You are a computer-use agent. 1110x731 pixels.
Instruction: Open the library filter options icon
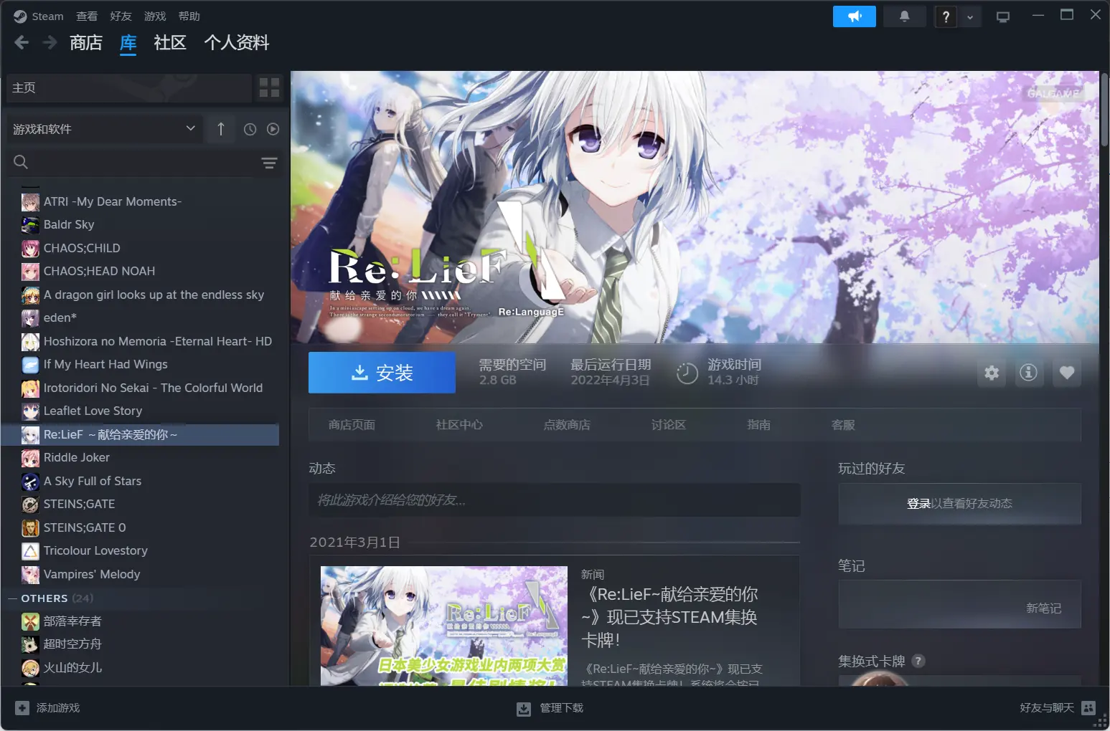pyautogui.click(x=269, y=163)
